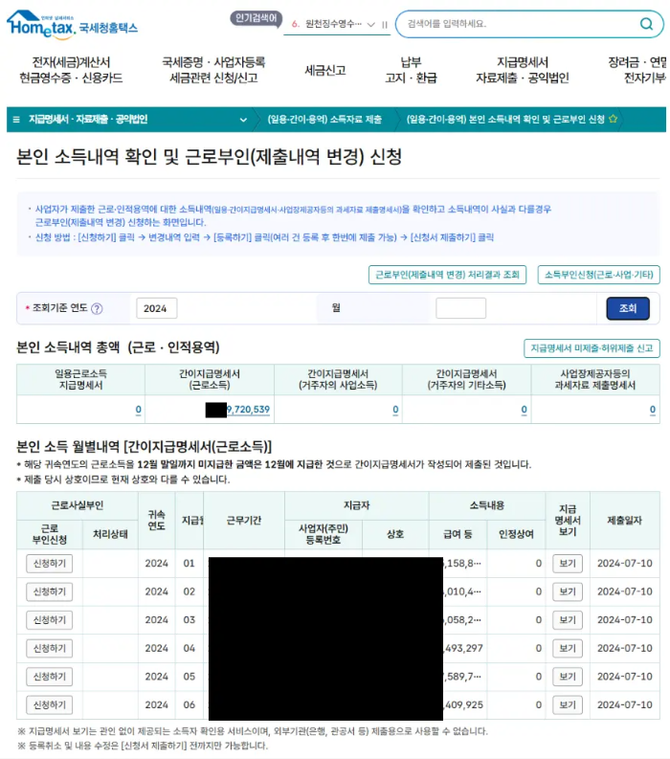Click 신청하기 for month 02
Screen dimensions: 670x759
pos(50,592)
